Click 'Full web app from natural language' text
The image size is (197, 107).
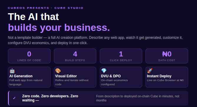point(26,82)
